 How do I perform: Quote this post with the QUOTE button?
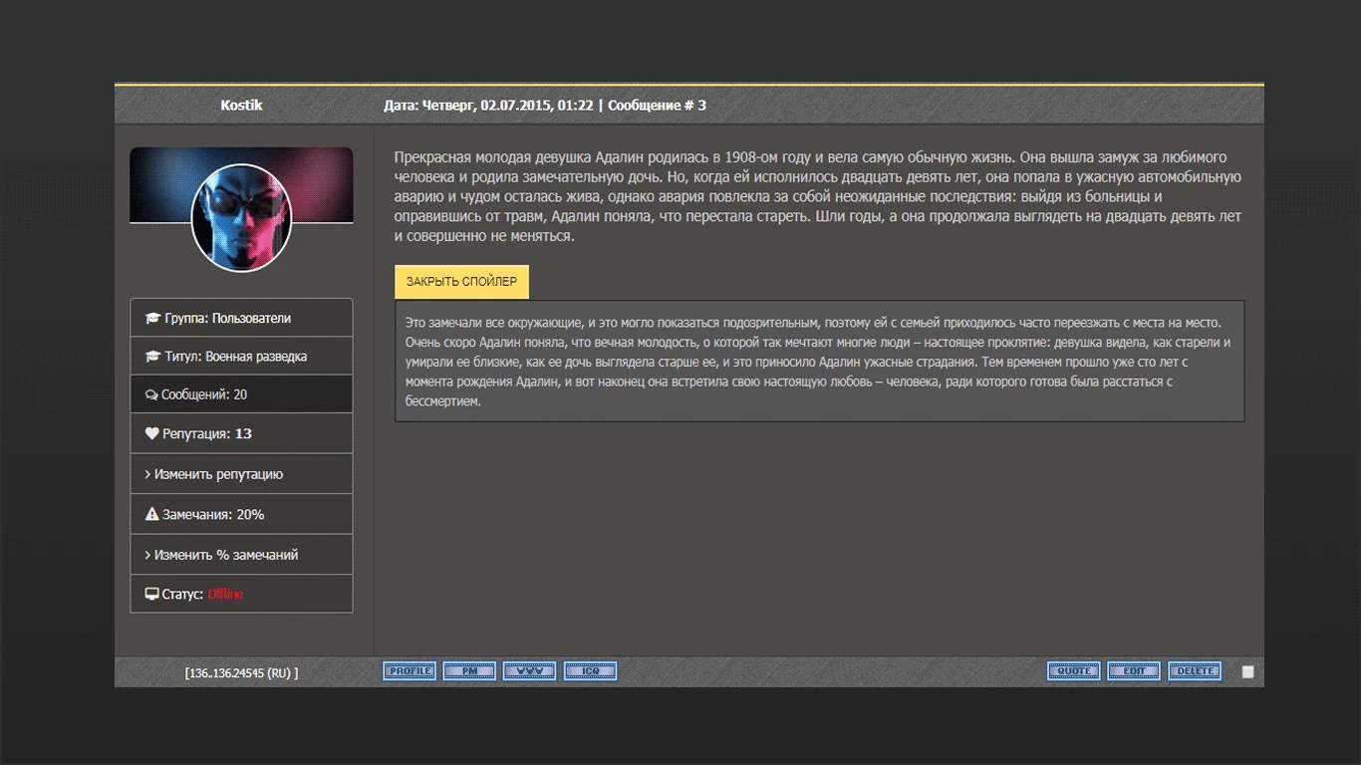tap(1074, 671)
